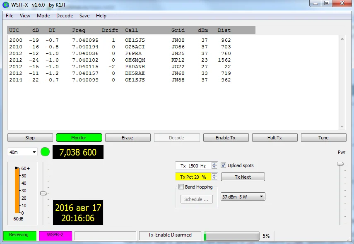Click the UTC column header
The height and width of the screenshot is (244, 354).
coord(14,30)
